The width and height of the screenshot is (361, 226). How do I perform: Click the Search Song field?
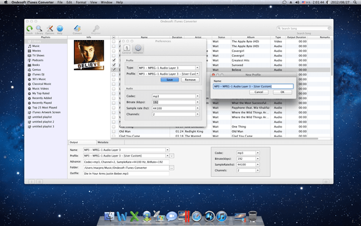[x=304, y=28]
